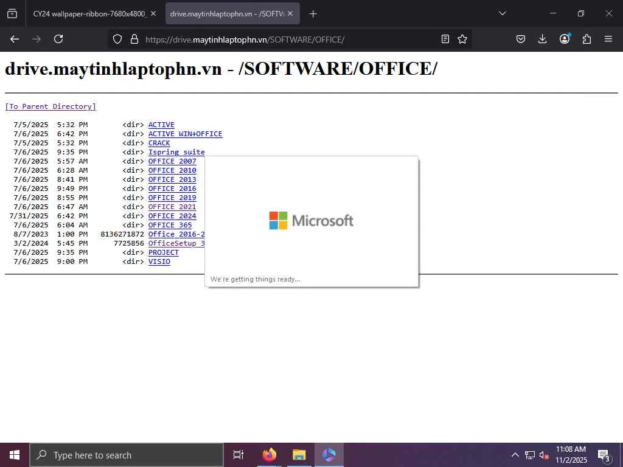Select the drive.maytinhlaptophn.vn tab
The height and width of the screenshot is (467, 623).
pyautogui.click(x=228, y=13)
